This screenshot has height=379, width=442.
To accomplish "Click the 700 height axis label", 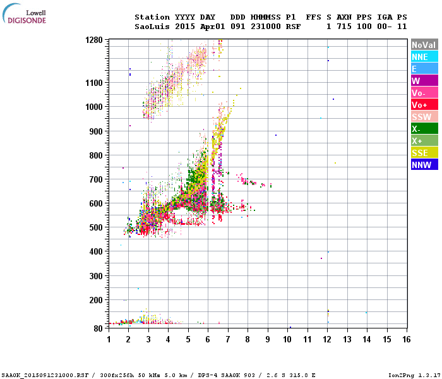I will click(96, 179).
